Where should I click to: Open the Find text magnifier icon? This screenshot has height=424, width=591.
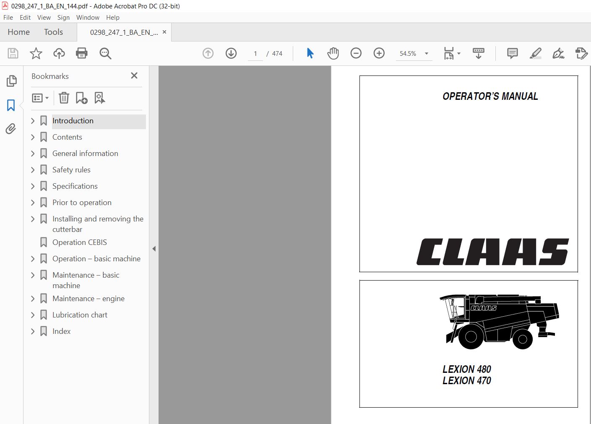[x=105, y=53]
